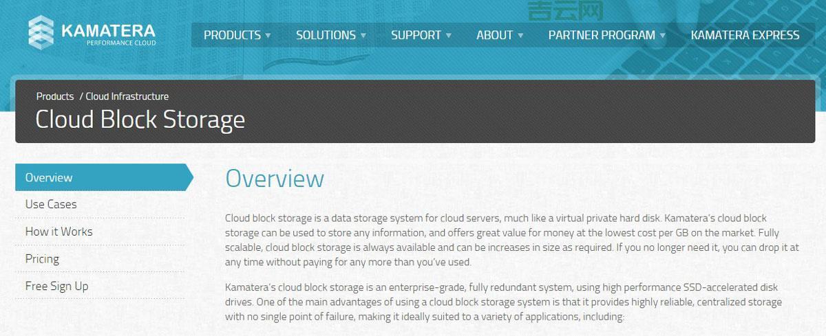Click the Kamatera cube logo icon

pyautogui.click(x=41, y=33)
